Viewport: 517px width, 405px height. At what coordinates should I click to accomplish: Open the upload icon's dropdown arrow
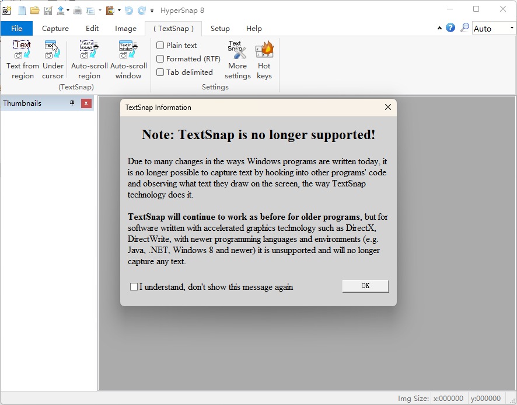click(68, 11)
